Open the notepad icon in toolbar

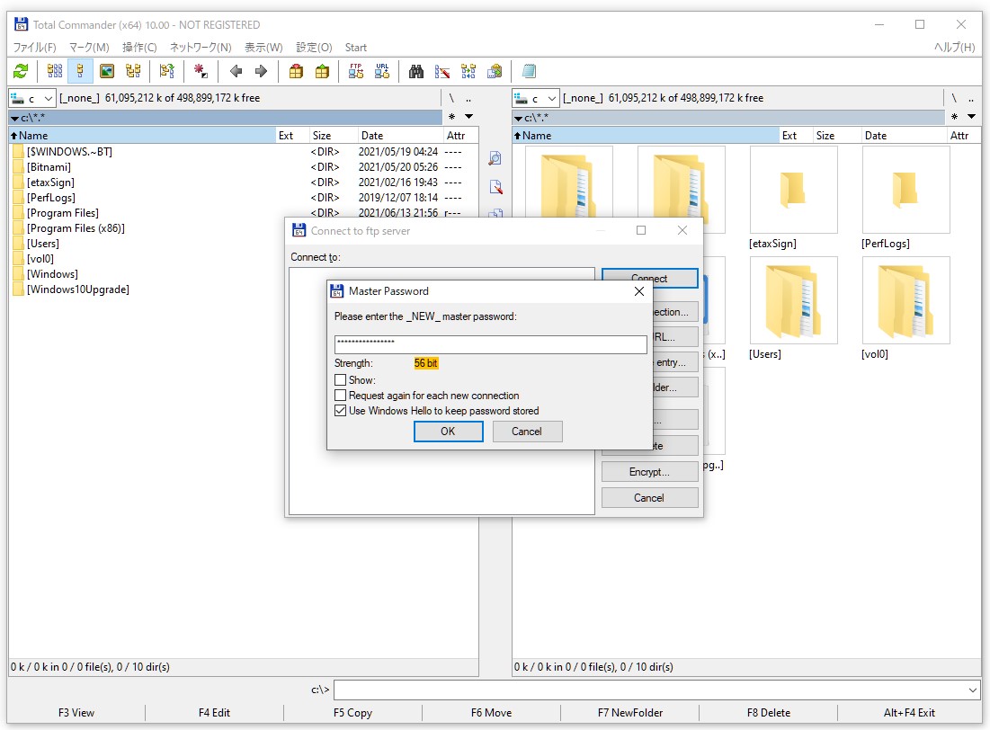529,71
